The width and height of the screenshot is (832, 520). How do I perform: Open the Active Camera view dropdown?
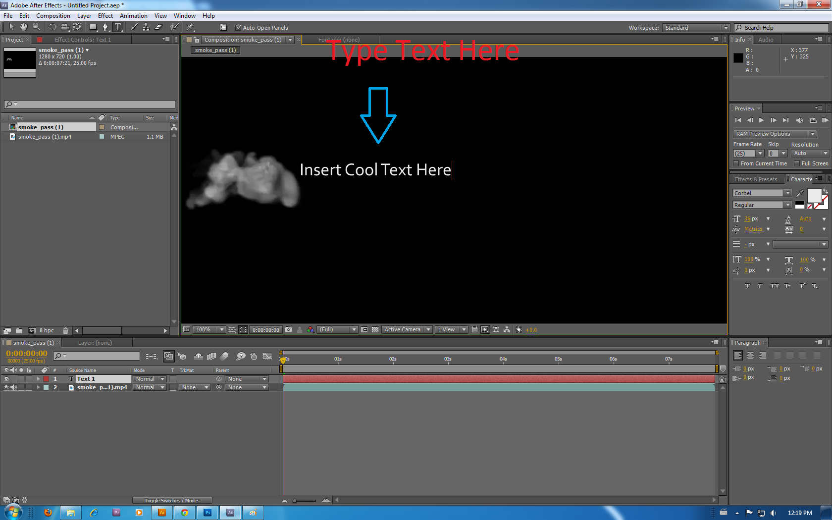tap(407, 329)
